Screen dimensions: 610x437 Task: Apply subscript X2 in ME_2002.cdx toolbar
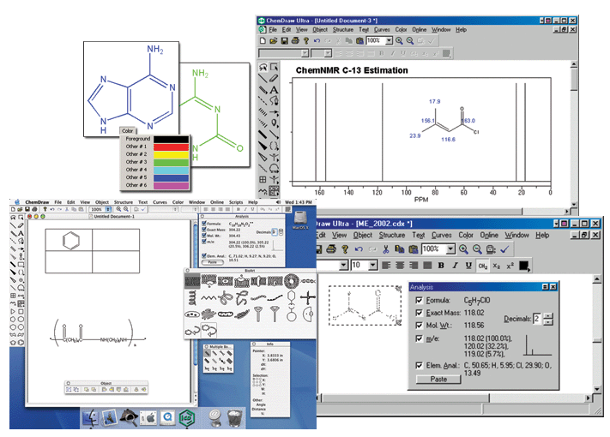497,266
